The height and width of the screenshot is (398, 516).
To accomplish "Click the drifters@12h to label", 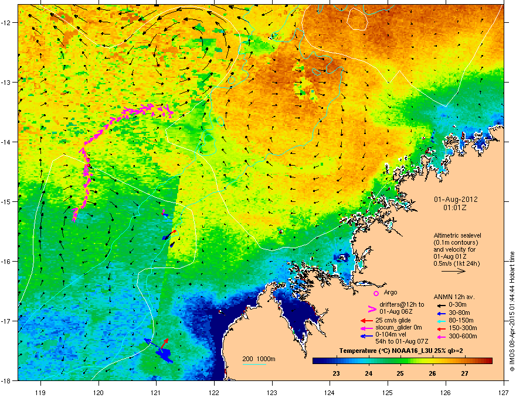I will pyautogui.click(x=402, y=304).
